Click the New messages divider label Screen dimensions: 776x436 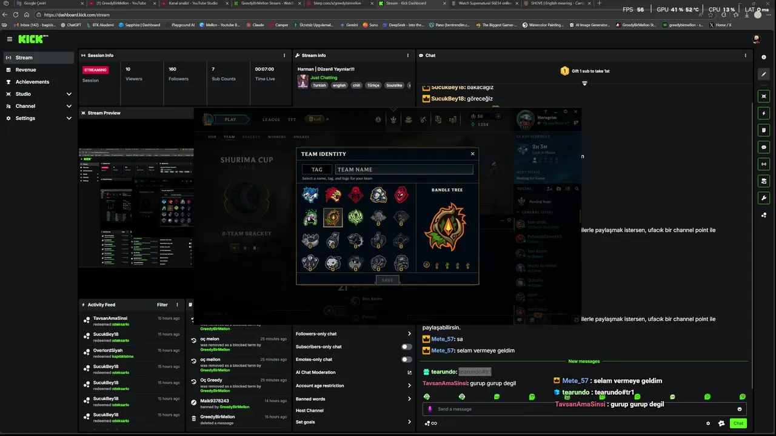click(x=584, y=362)
